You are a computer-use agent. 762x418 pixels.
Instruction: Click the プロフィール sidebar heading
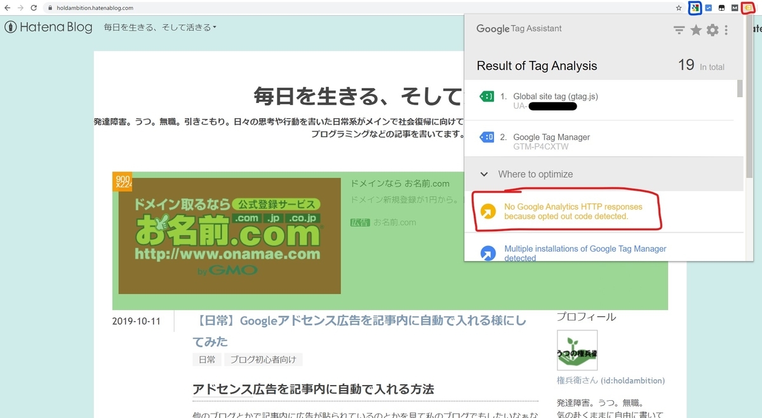coord(586,317)
